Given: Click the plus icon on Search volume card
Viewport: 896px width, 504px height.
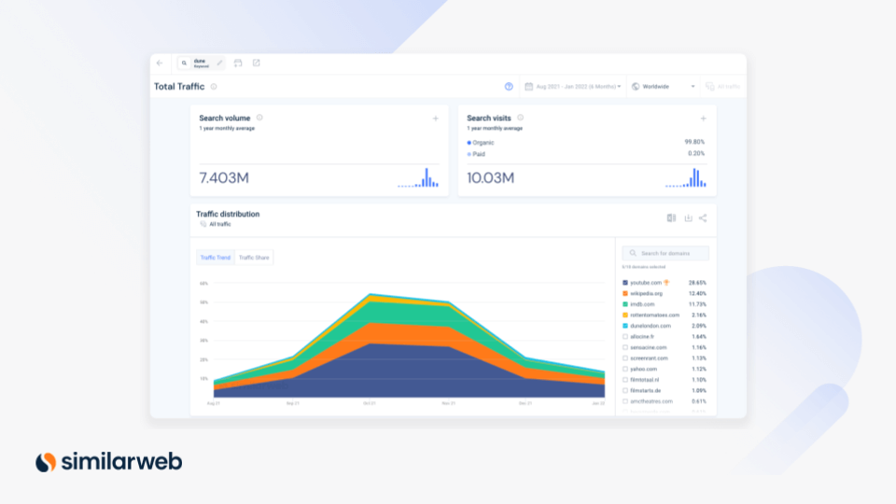Looking at the screenshot, I should pyautogui.click(x=435, y=119).
